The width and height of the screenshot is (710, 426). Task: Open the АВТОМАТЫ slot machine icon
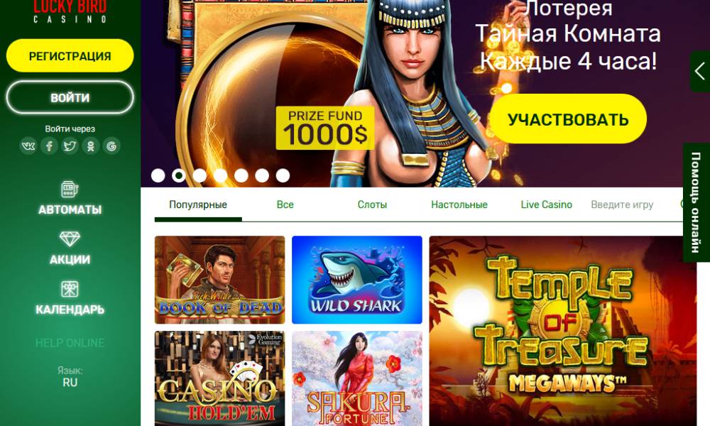[x=70, y=190]
